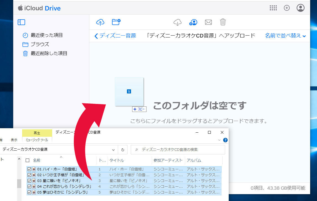Open the account profile icon
The height and width of the screenshot is (201, 317).
(300, 8)
